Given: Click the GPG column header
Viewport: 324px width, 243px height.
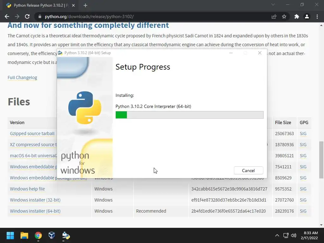Looking at the screenshot, I should point(304,122).
